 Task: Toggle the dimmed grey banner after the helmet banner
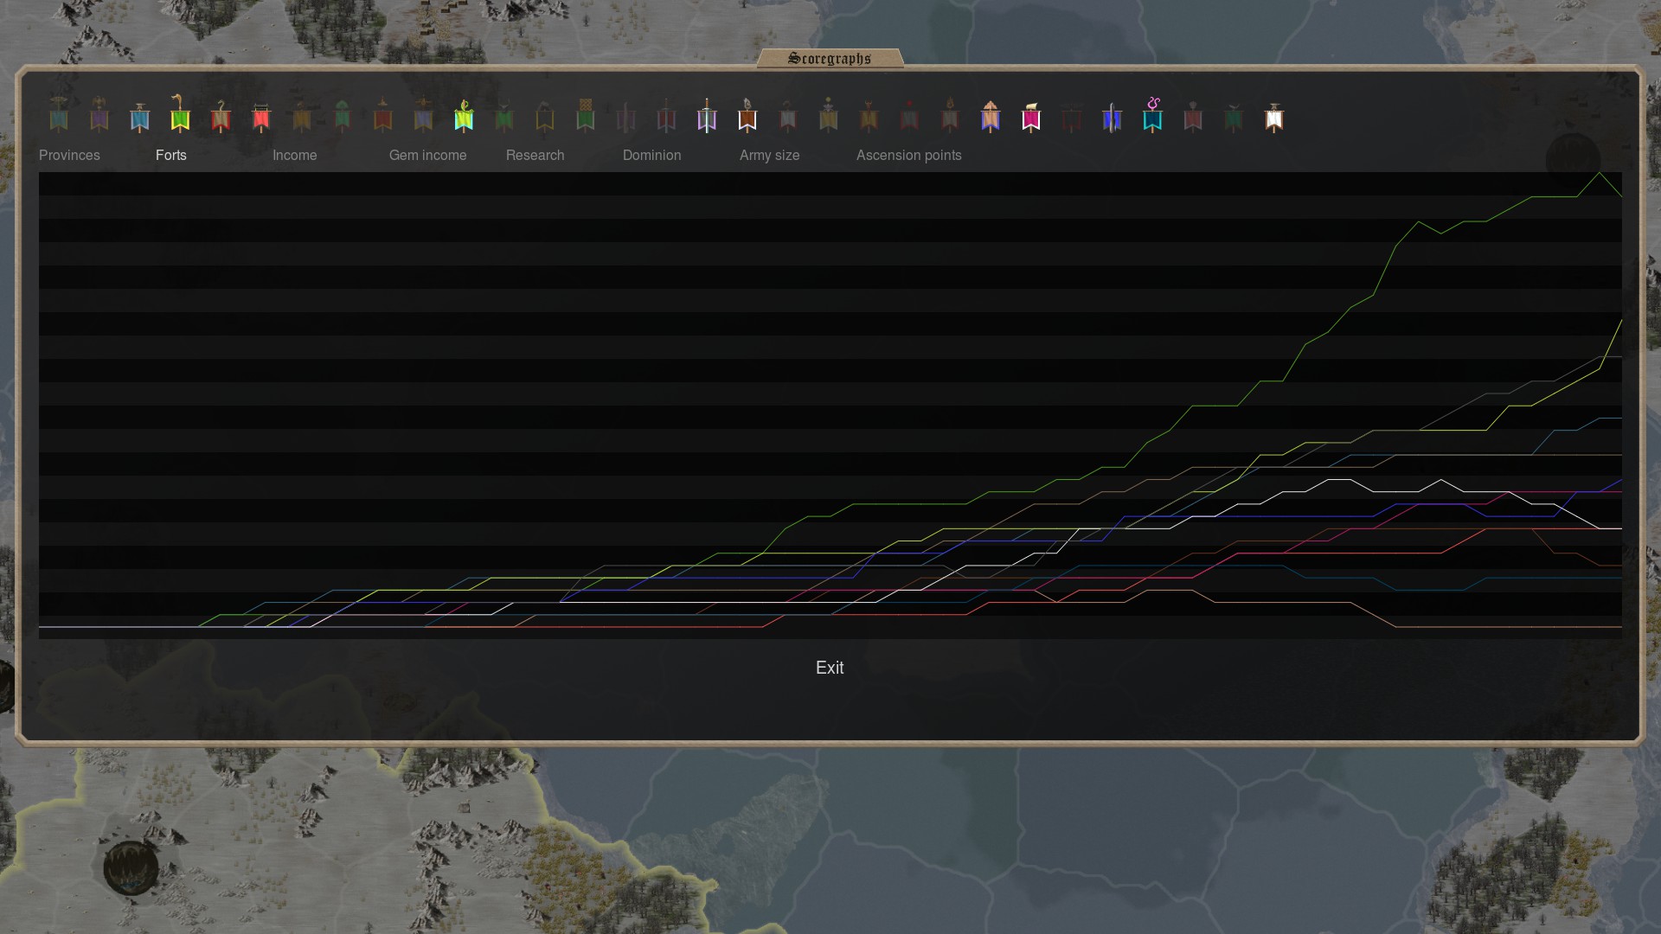(788, 116)
